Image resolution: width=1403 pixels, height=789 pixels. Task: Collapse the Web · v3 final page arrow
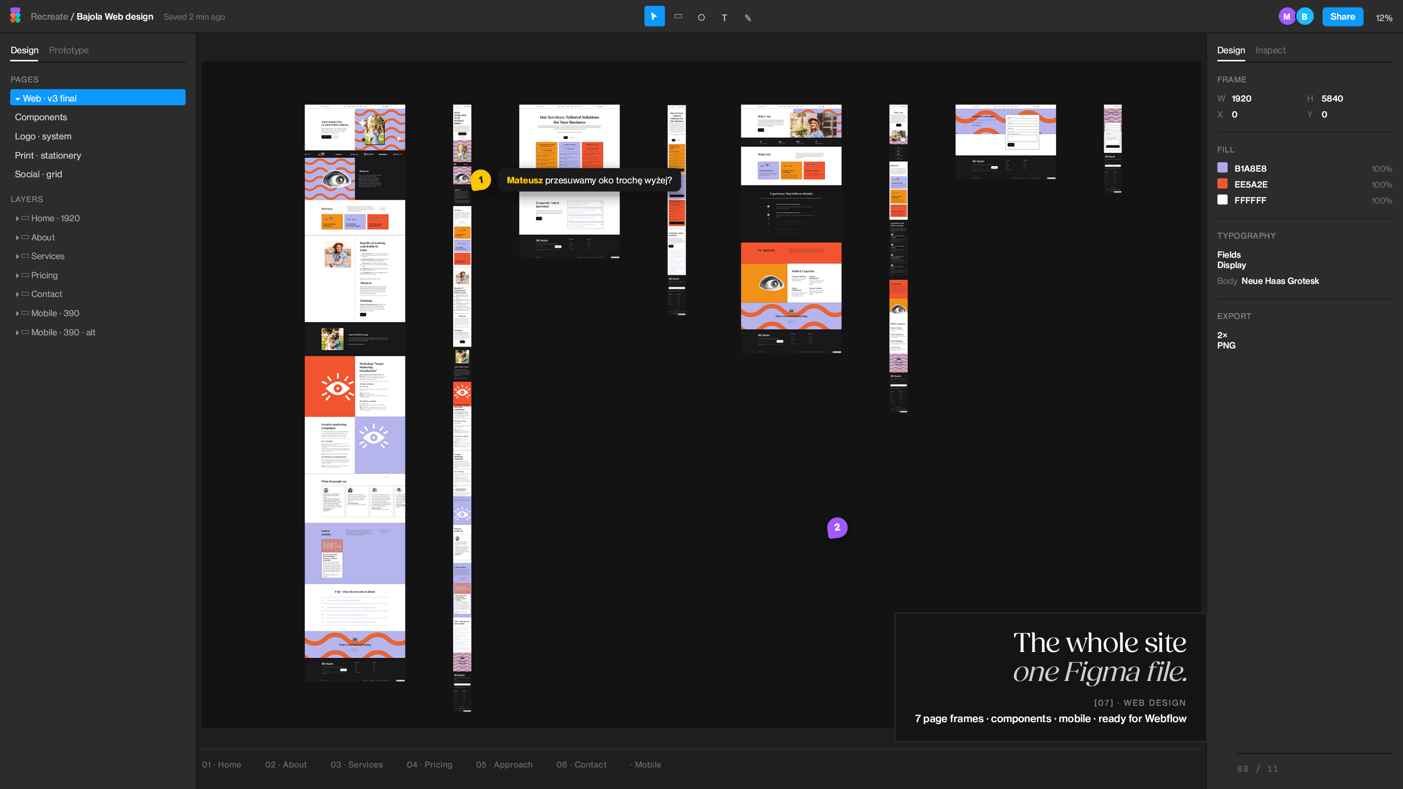(x=17, y=99)
